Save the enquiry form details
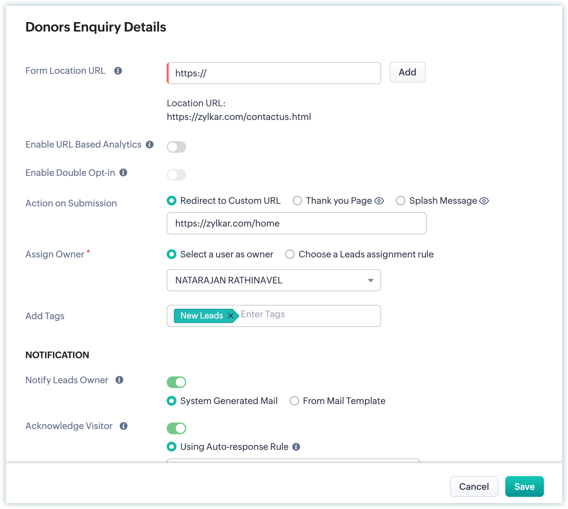Image resolution: width=568 pixels, height=509 pixels. (x=524, y=487)
